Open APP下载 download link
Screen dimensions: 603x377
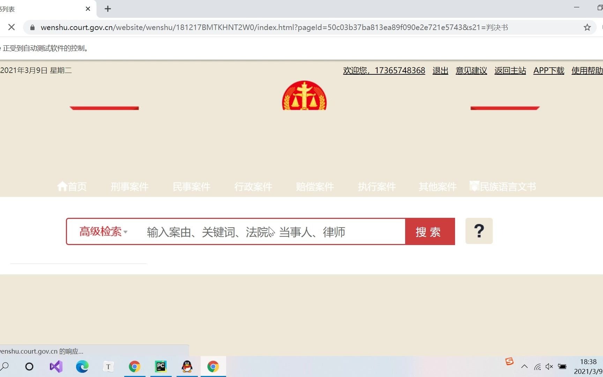click(549, 71)
